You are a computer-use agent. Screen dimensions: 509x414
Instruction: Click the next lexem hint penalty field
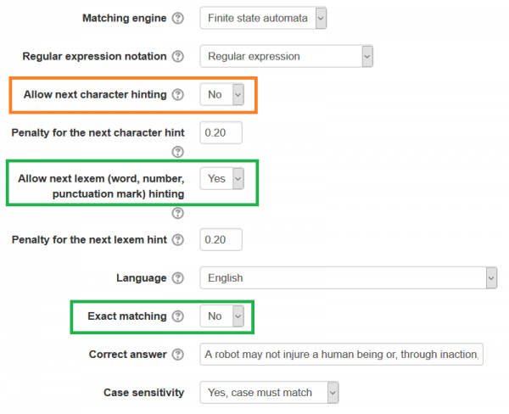221,239
